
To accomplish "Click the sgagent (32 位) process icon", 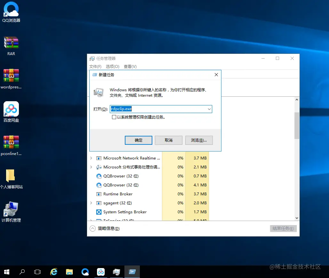I will point(99,203).
